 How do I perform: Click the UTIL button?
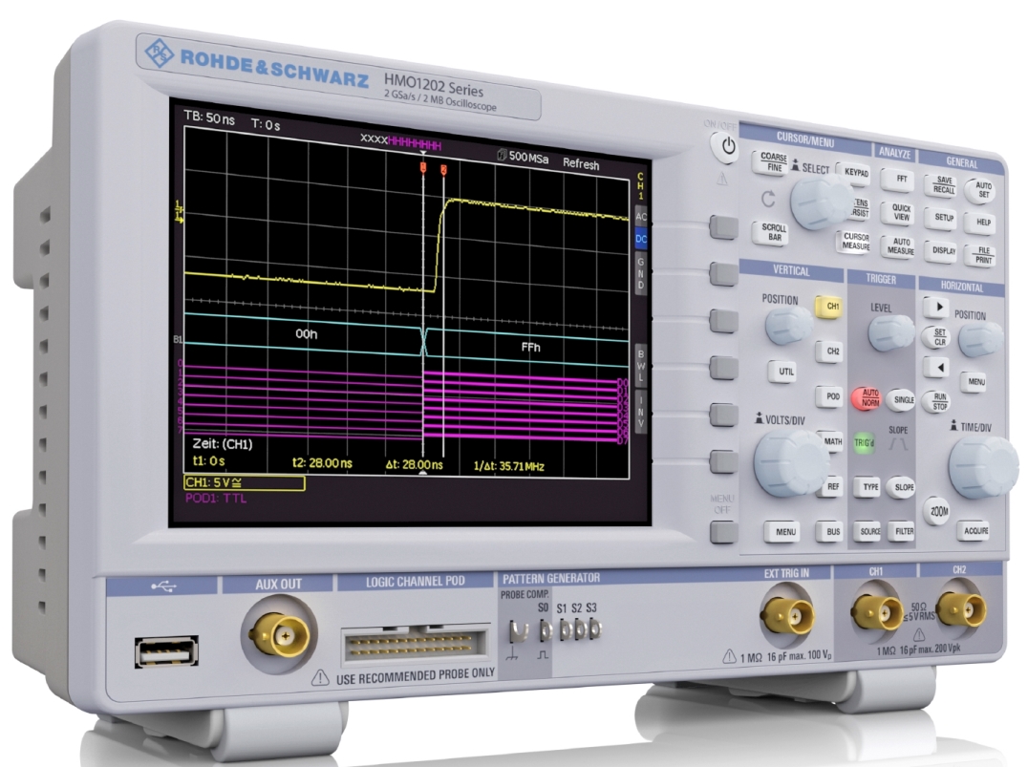784,372
